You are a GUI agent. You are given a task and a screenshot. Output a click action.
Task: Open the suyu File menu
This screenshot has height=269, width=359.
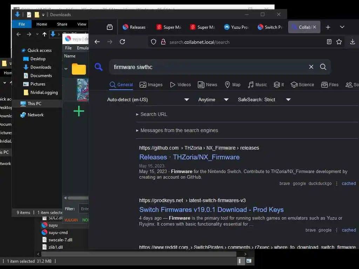click(68, 48)
